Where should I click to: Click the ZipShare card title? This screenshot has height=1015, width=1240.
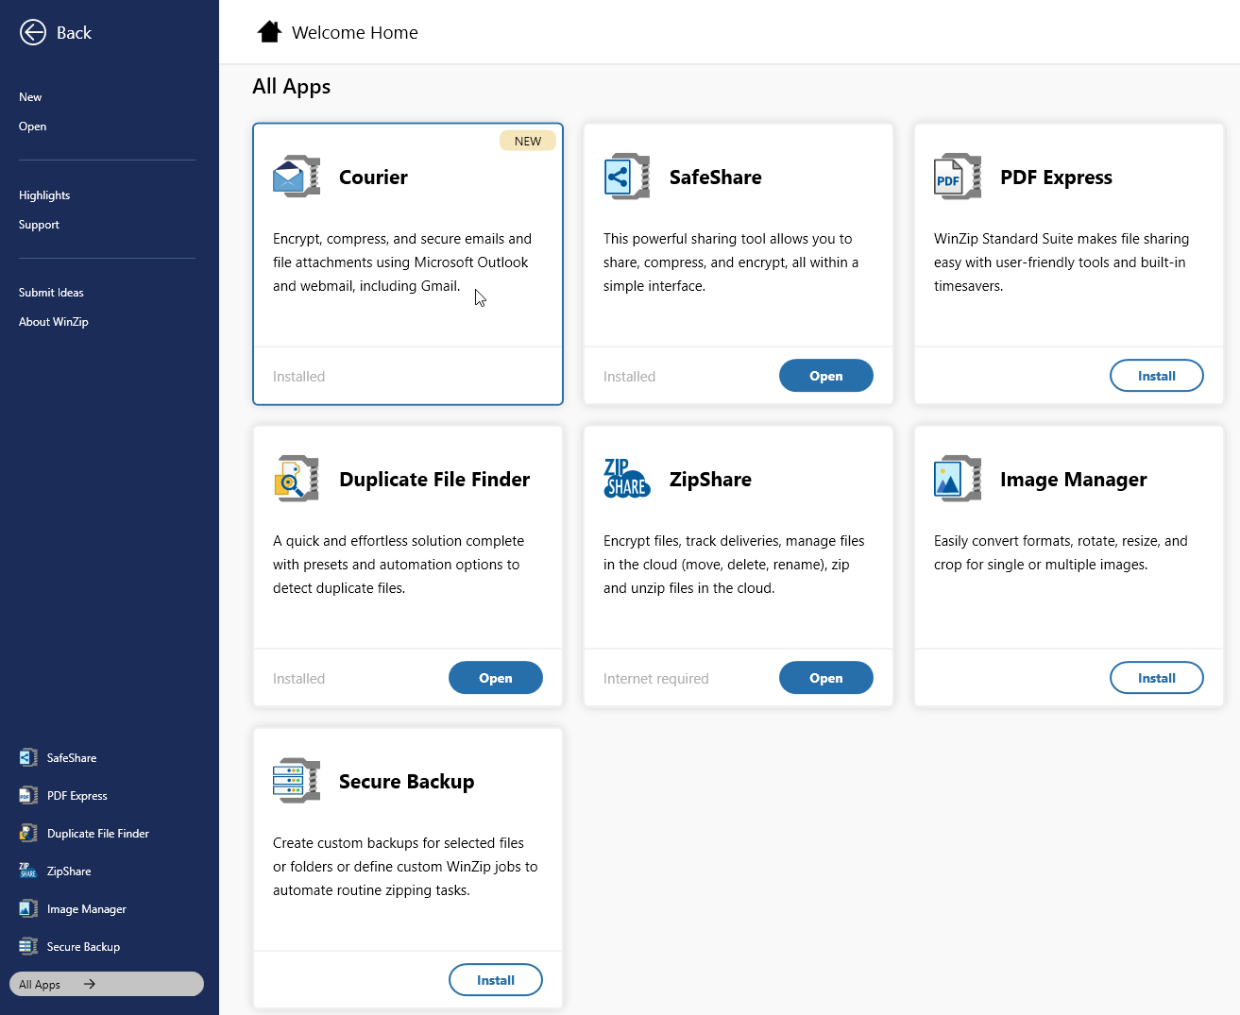[x=710, y=480]
